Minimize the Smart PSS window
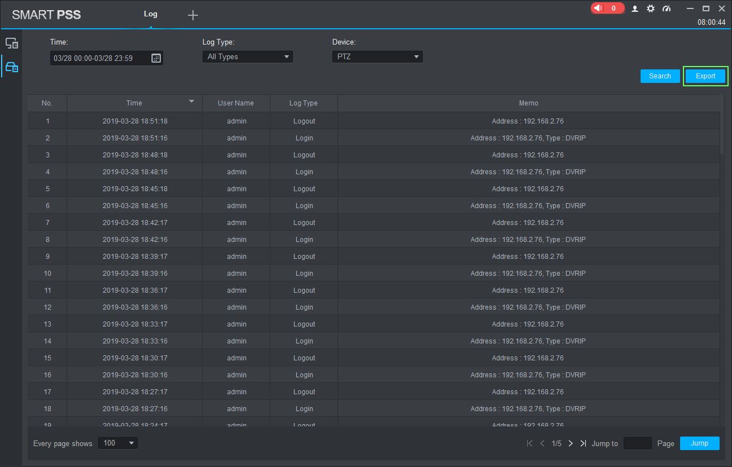732x467 pixels. [x=690, y=8]
